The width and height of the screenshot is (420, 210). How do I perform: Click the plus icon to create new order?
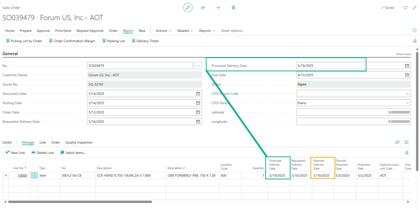coord(218,7)
